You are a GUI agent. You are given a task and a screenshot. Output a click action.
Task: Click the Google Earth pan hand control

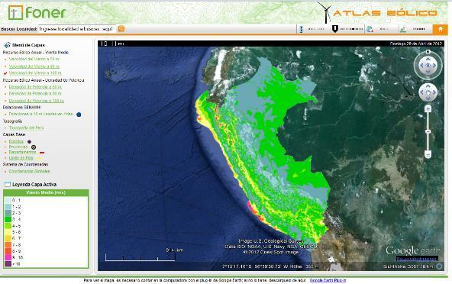point(428,92)
